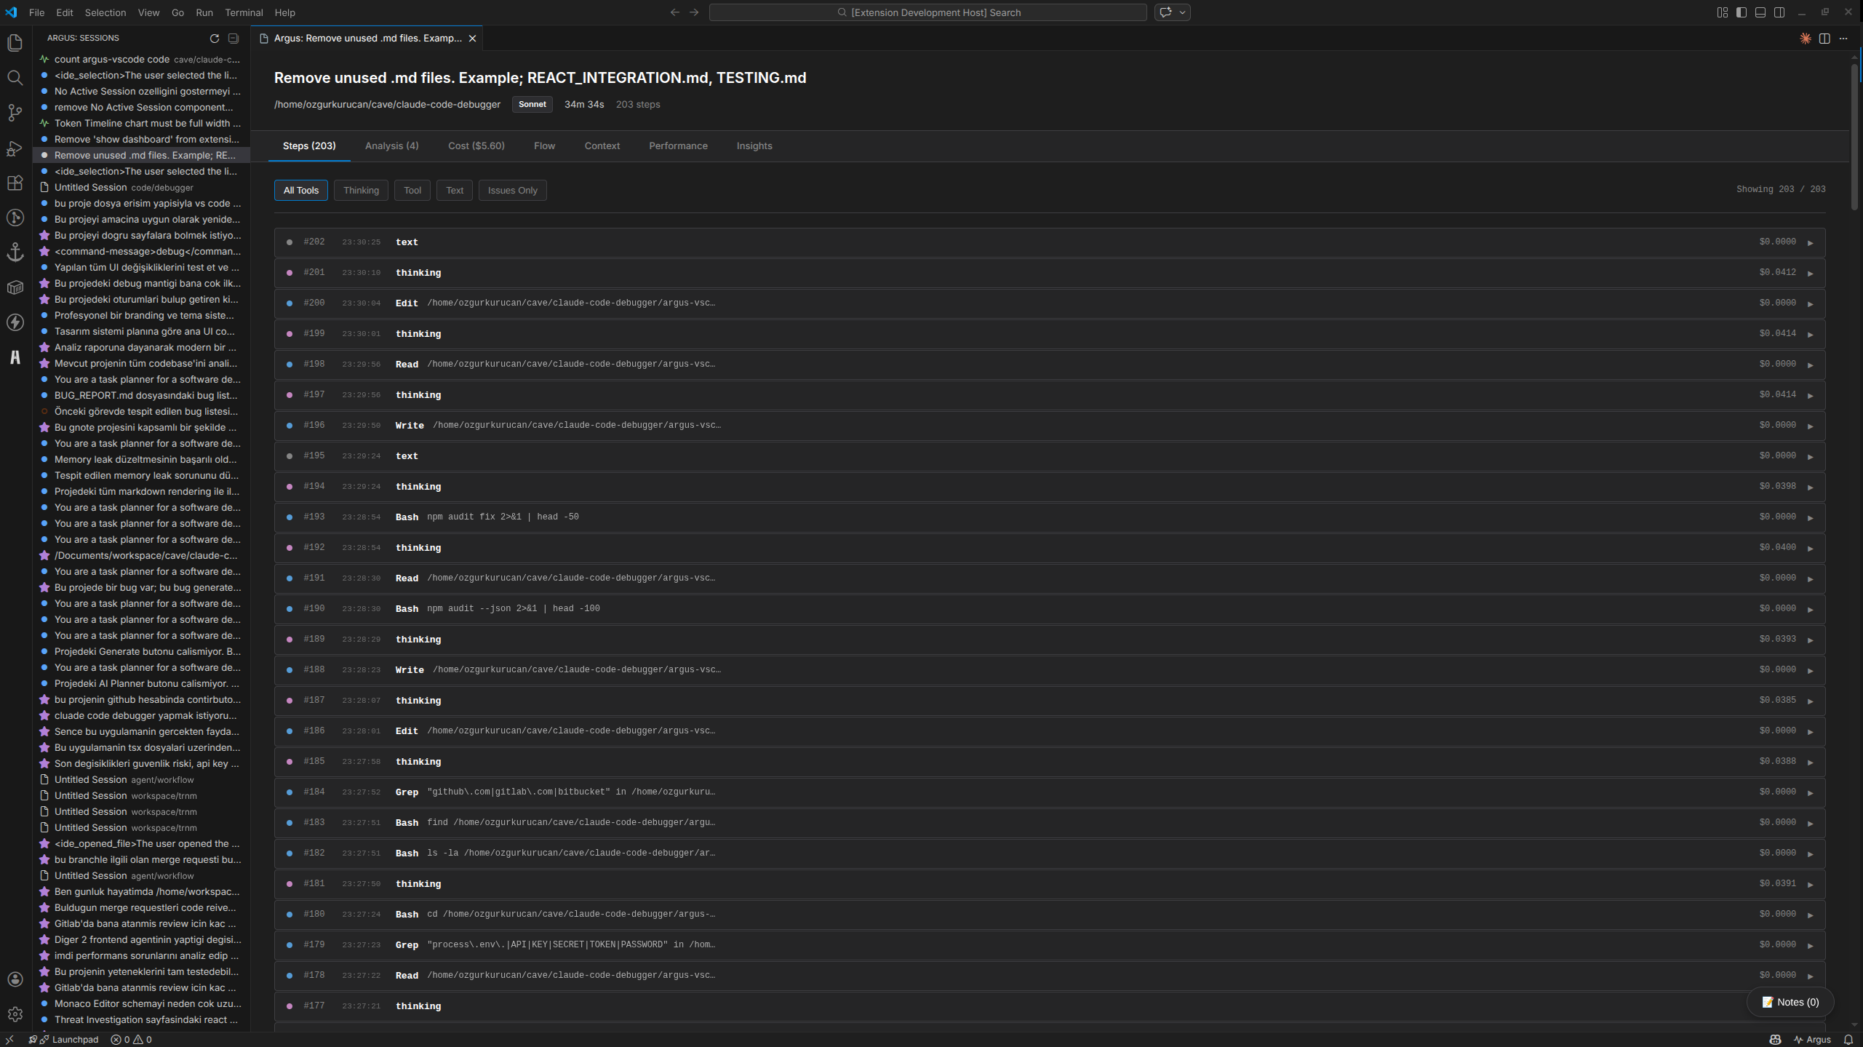Open the Customize Layout icon in the title bar

coord(1722,12)
